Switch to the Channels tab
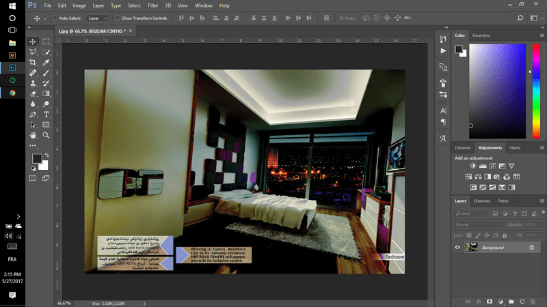This screenshot has height=307, width=547. (x=482, y=201)
